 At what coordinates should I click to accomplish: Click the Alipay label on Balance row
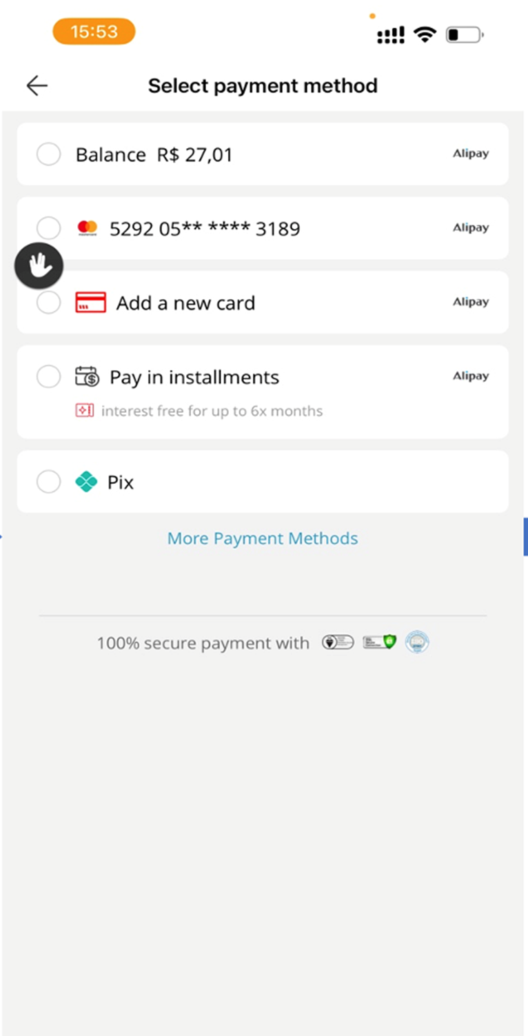pyautogui.click(x=471, y=154)
